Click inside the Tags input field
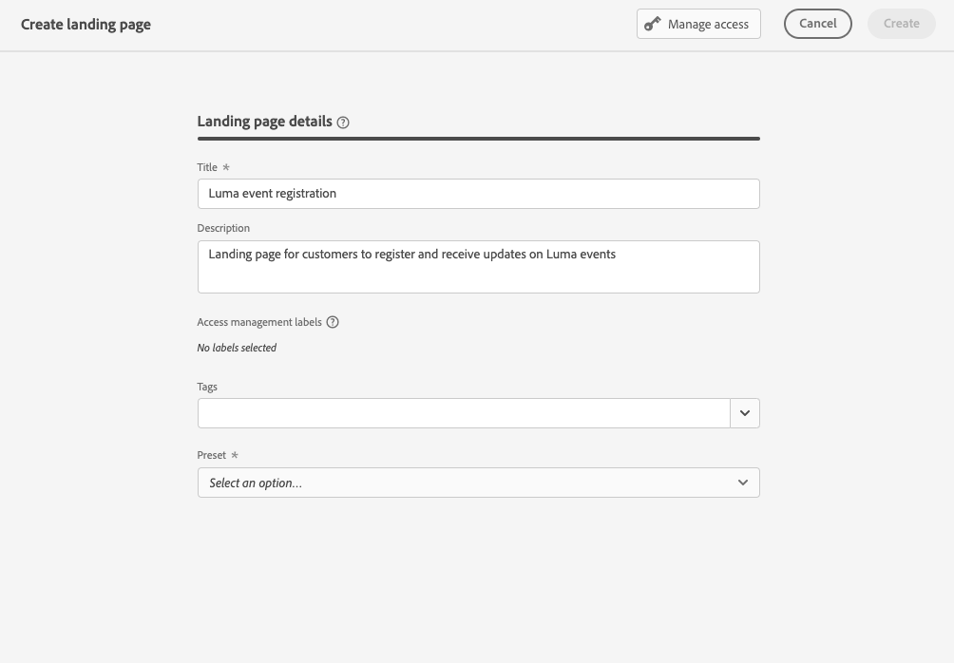 tap(464, 413)
